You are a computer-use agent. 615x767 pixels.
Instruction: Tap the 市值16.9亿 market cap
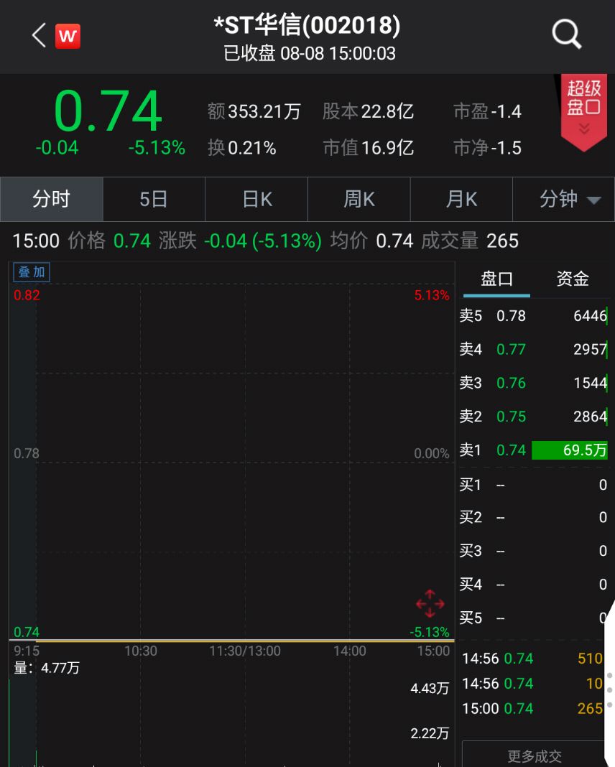(x=369, y=148)
